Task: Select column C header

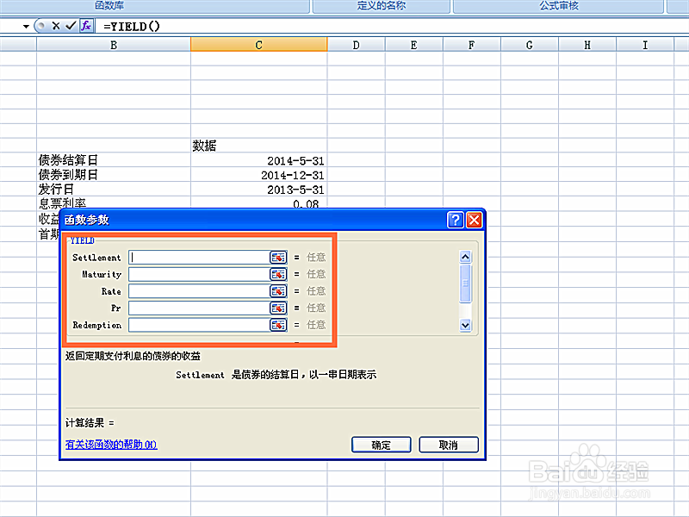Action: (x=259, y=45)
